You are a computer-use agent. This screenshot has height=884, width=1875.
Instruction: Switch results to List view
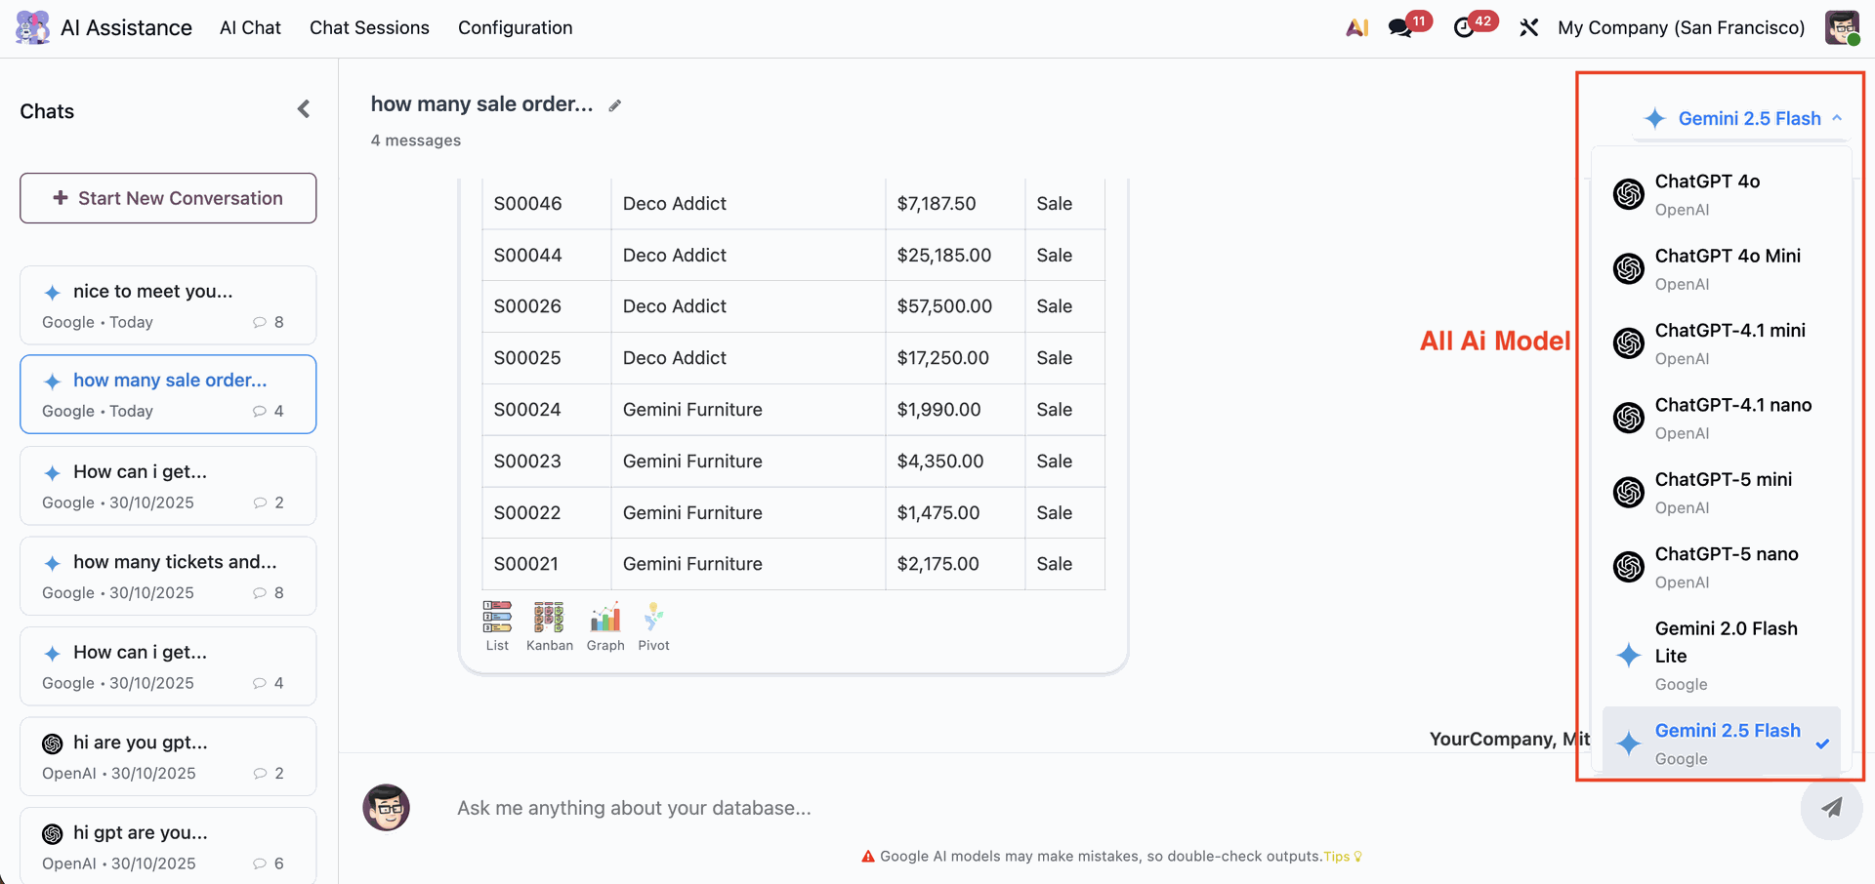tap(497, 625)
